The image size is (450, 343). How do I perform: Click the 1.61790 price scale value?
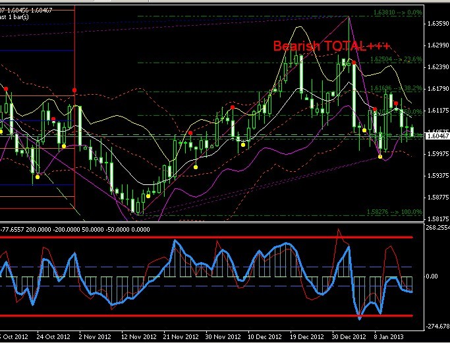[x=438, y=89]
